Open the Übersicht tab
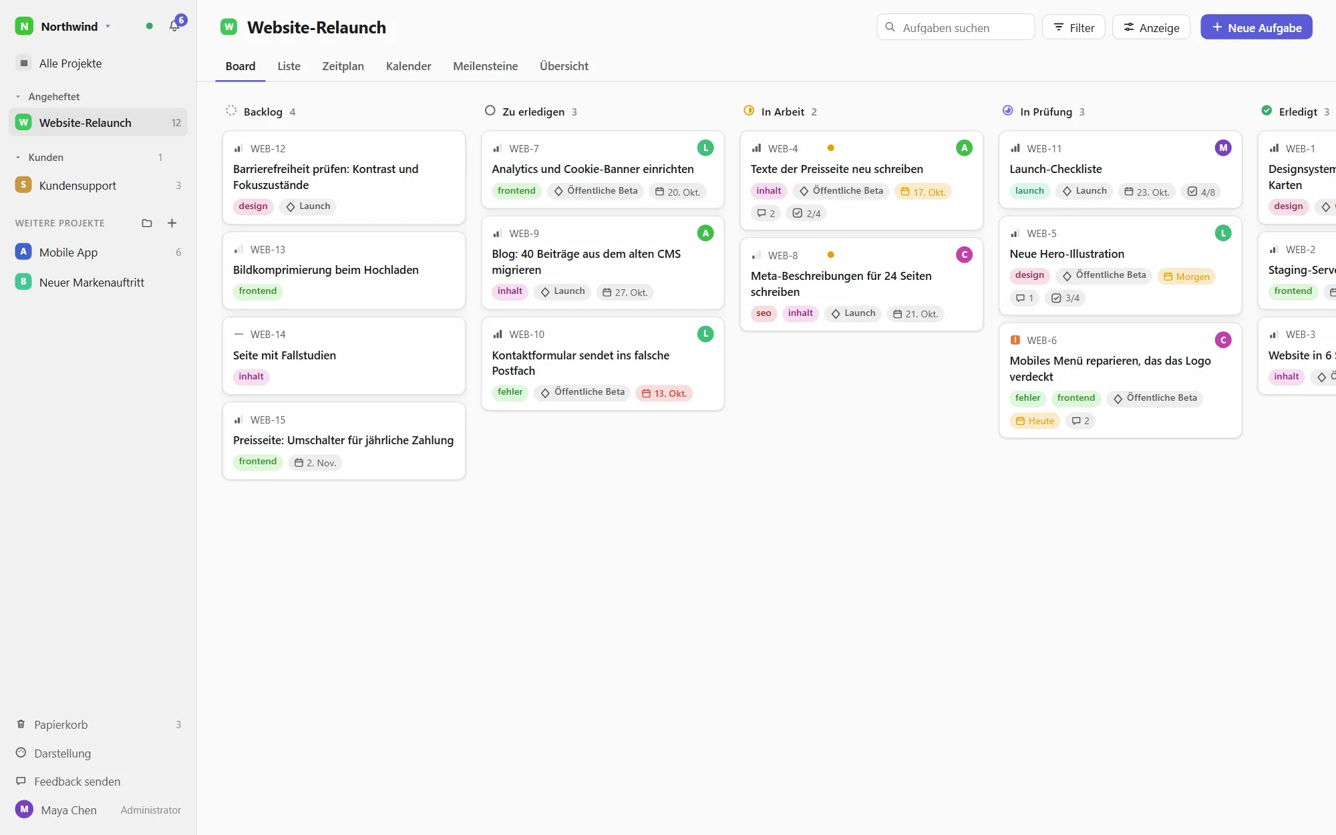 pyautogui.click(x=564, y=66)
